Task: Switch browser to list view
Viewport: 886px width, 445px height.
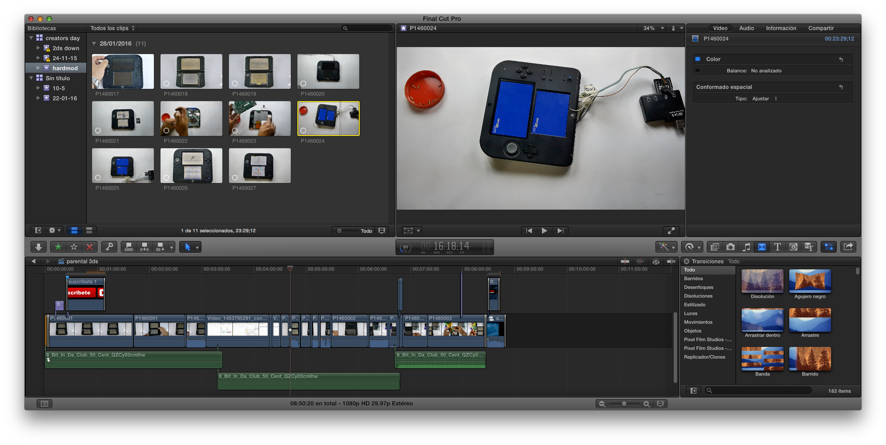Action: pos(89,231)
